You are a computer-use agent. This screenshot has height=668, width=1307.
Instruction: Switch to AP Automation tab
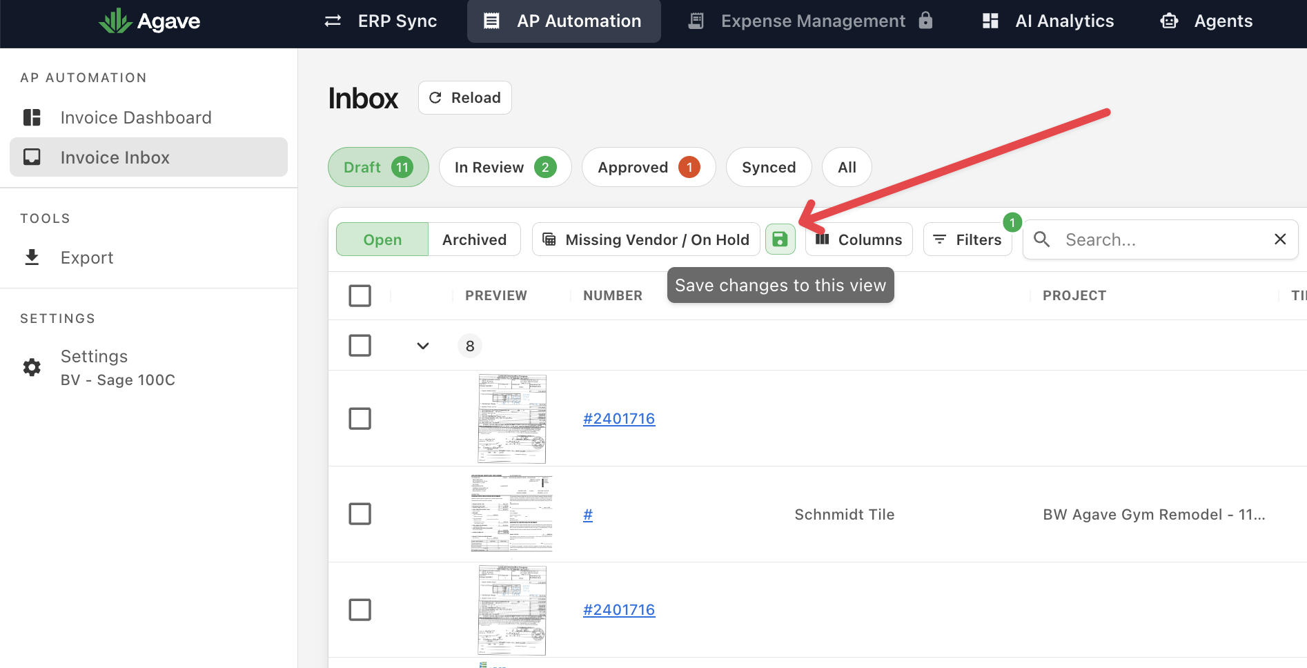[564, 21]
